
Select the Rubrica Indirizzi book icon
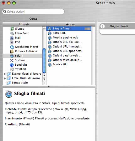(x=12, y=51)
